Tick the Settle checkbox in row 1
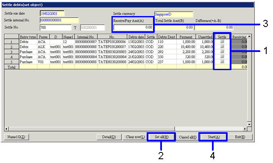This screenshot has height=163, width=273. coord(222,42)
